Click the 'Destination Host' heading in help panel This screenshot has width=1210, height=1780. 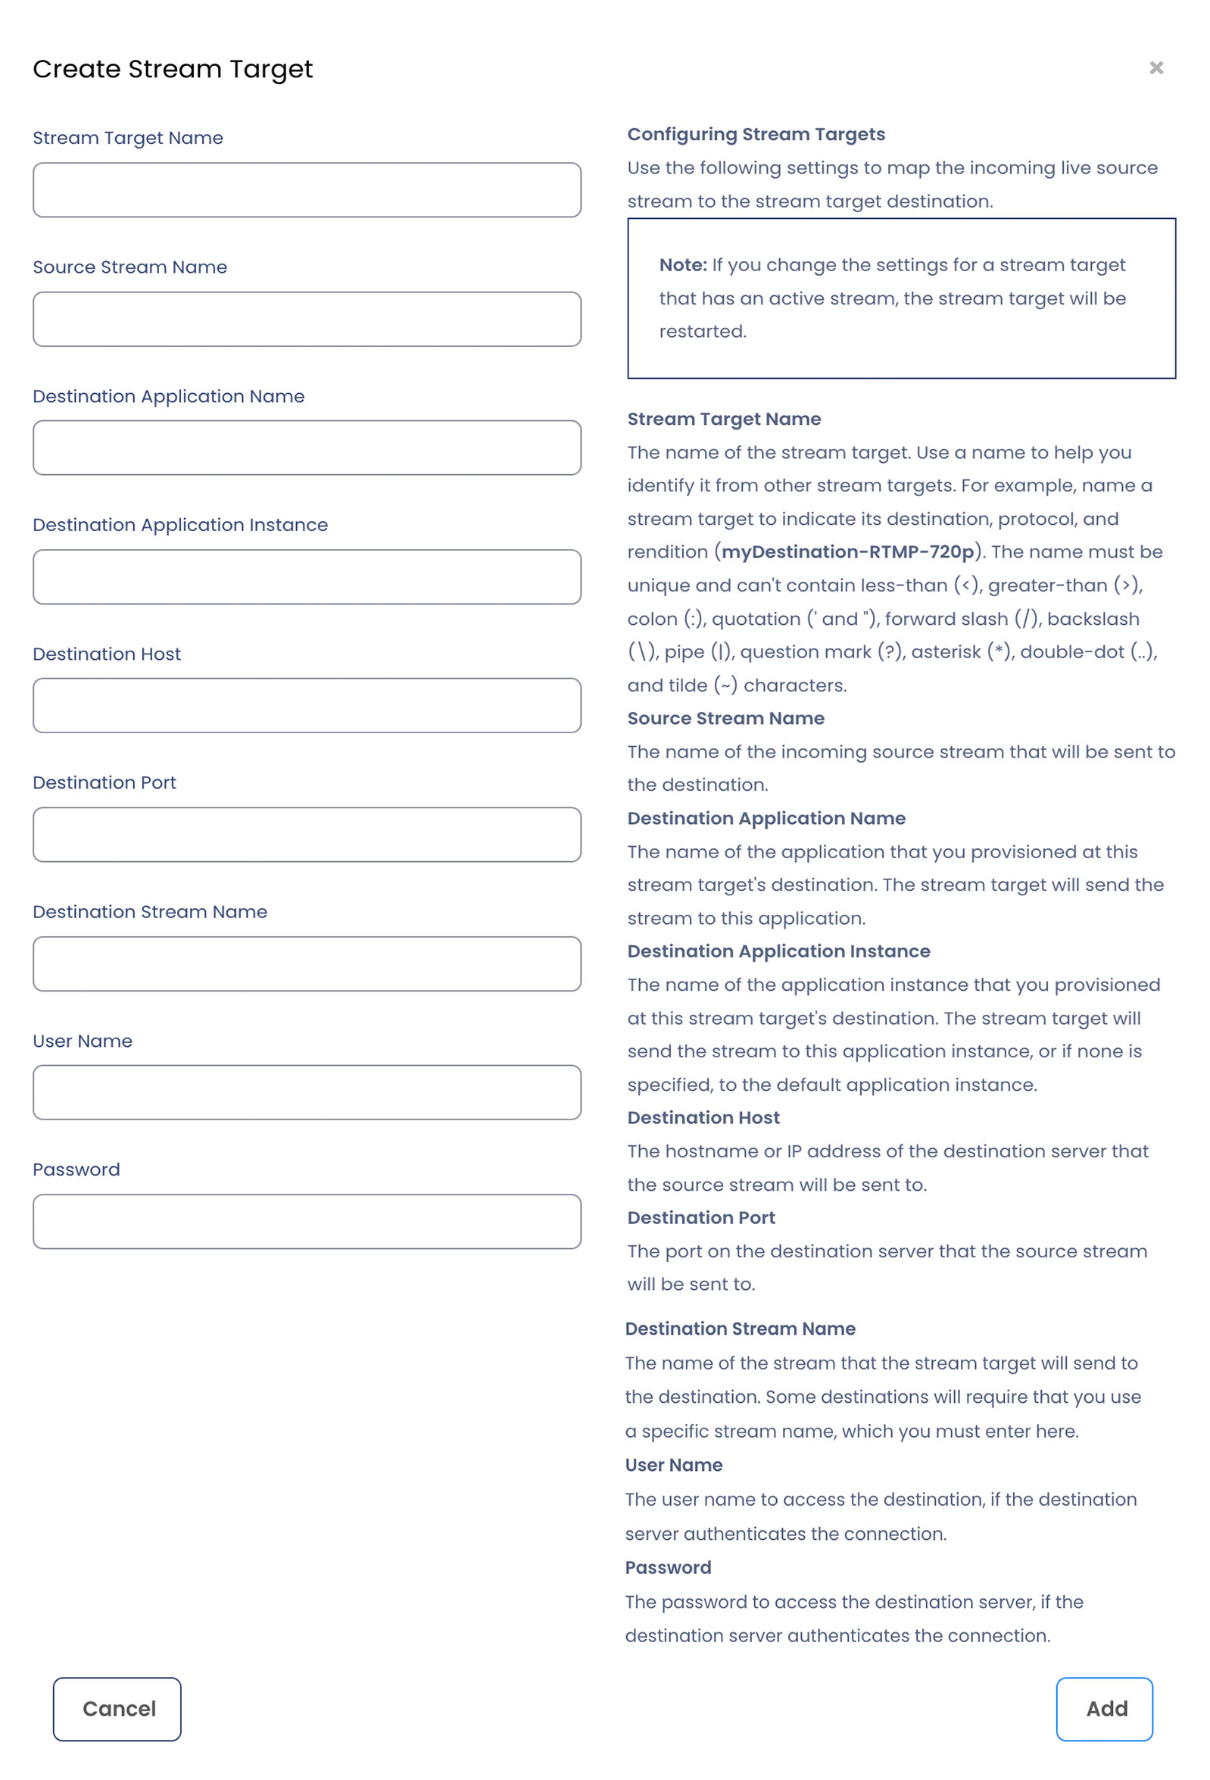pos(703,1117)
